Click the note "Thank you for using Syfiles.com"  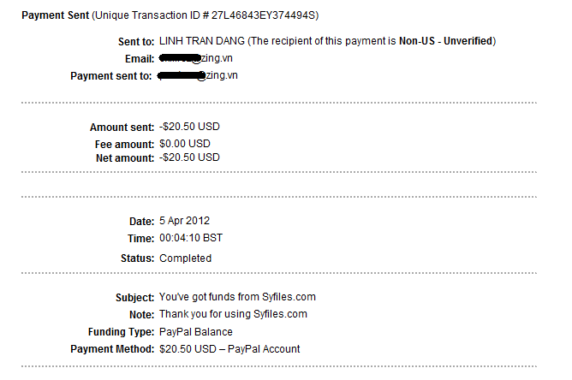point(233,314)
